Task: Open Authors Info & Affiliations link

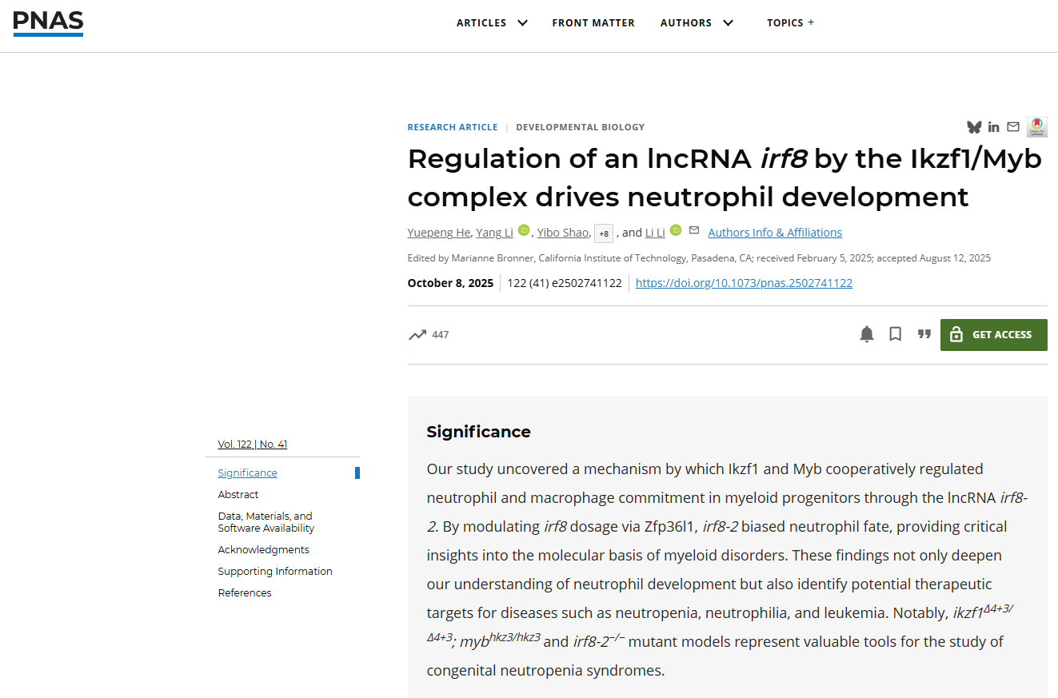Action: (775, 233)
